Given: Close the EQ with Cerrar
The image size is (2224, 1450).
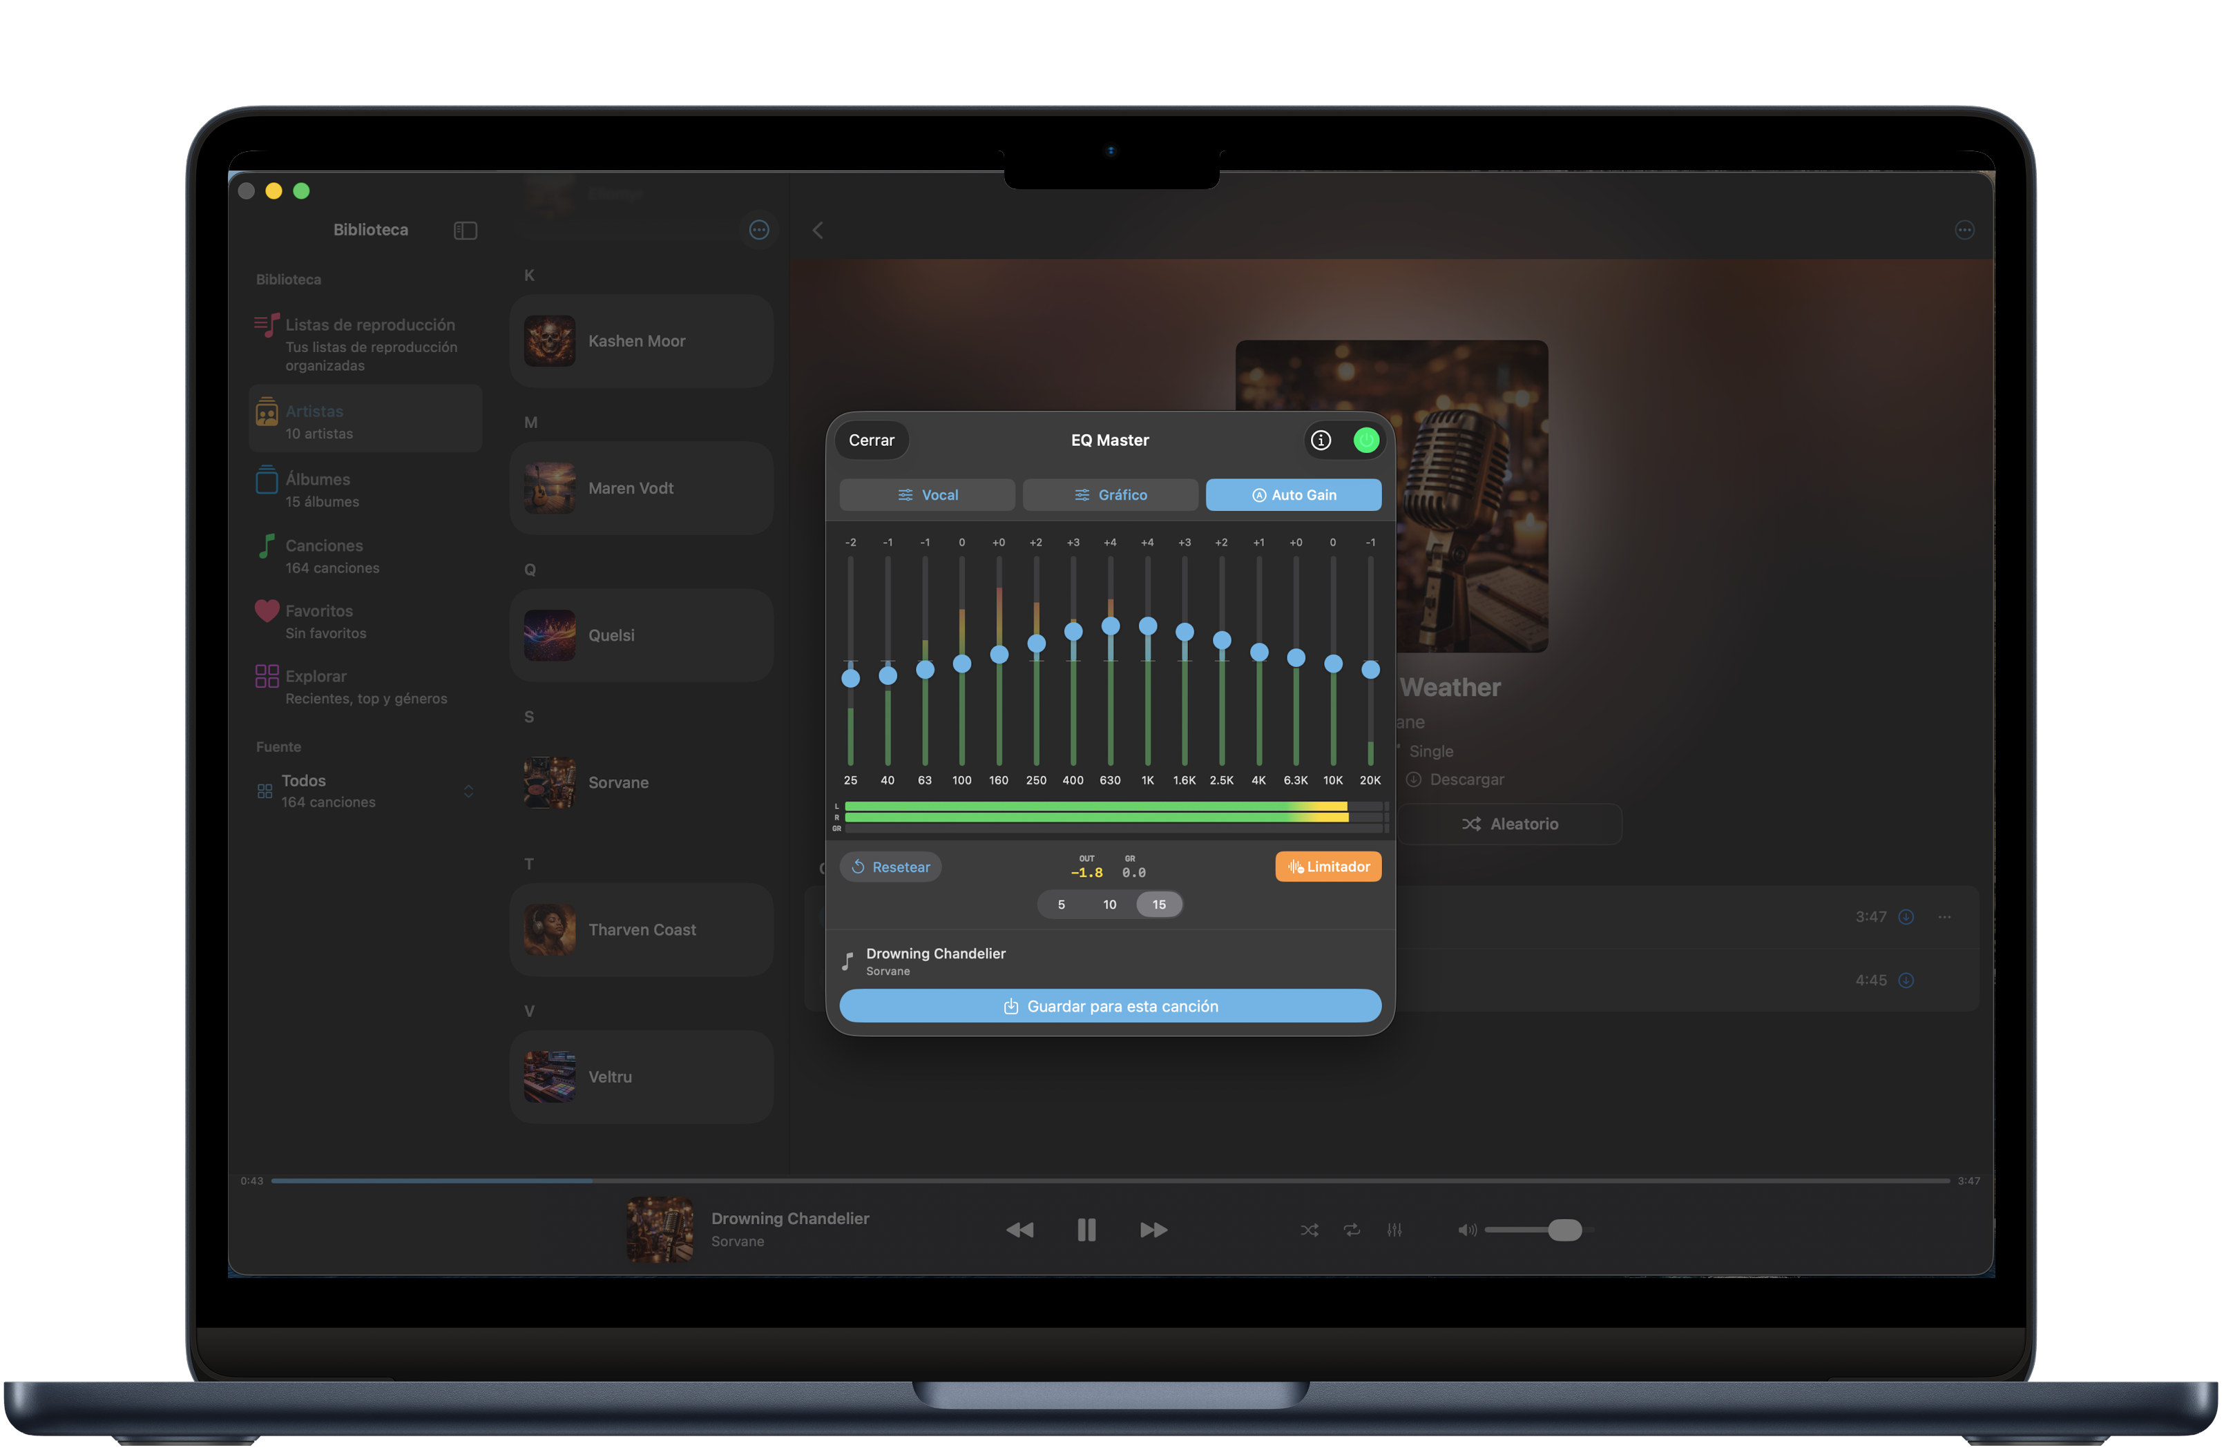Looking at the screenshot, I should click(x=871, y=440).
